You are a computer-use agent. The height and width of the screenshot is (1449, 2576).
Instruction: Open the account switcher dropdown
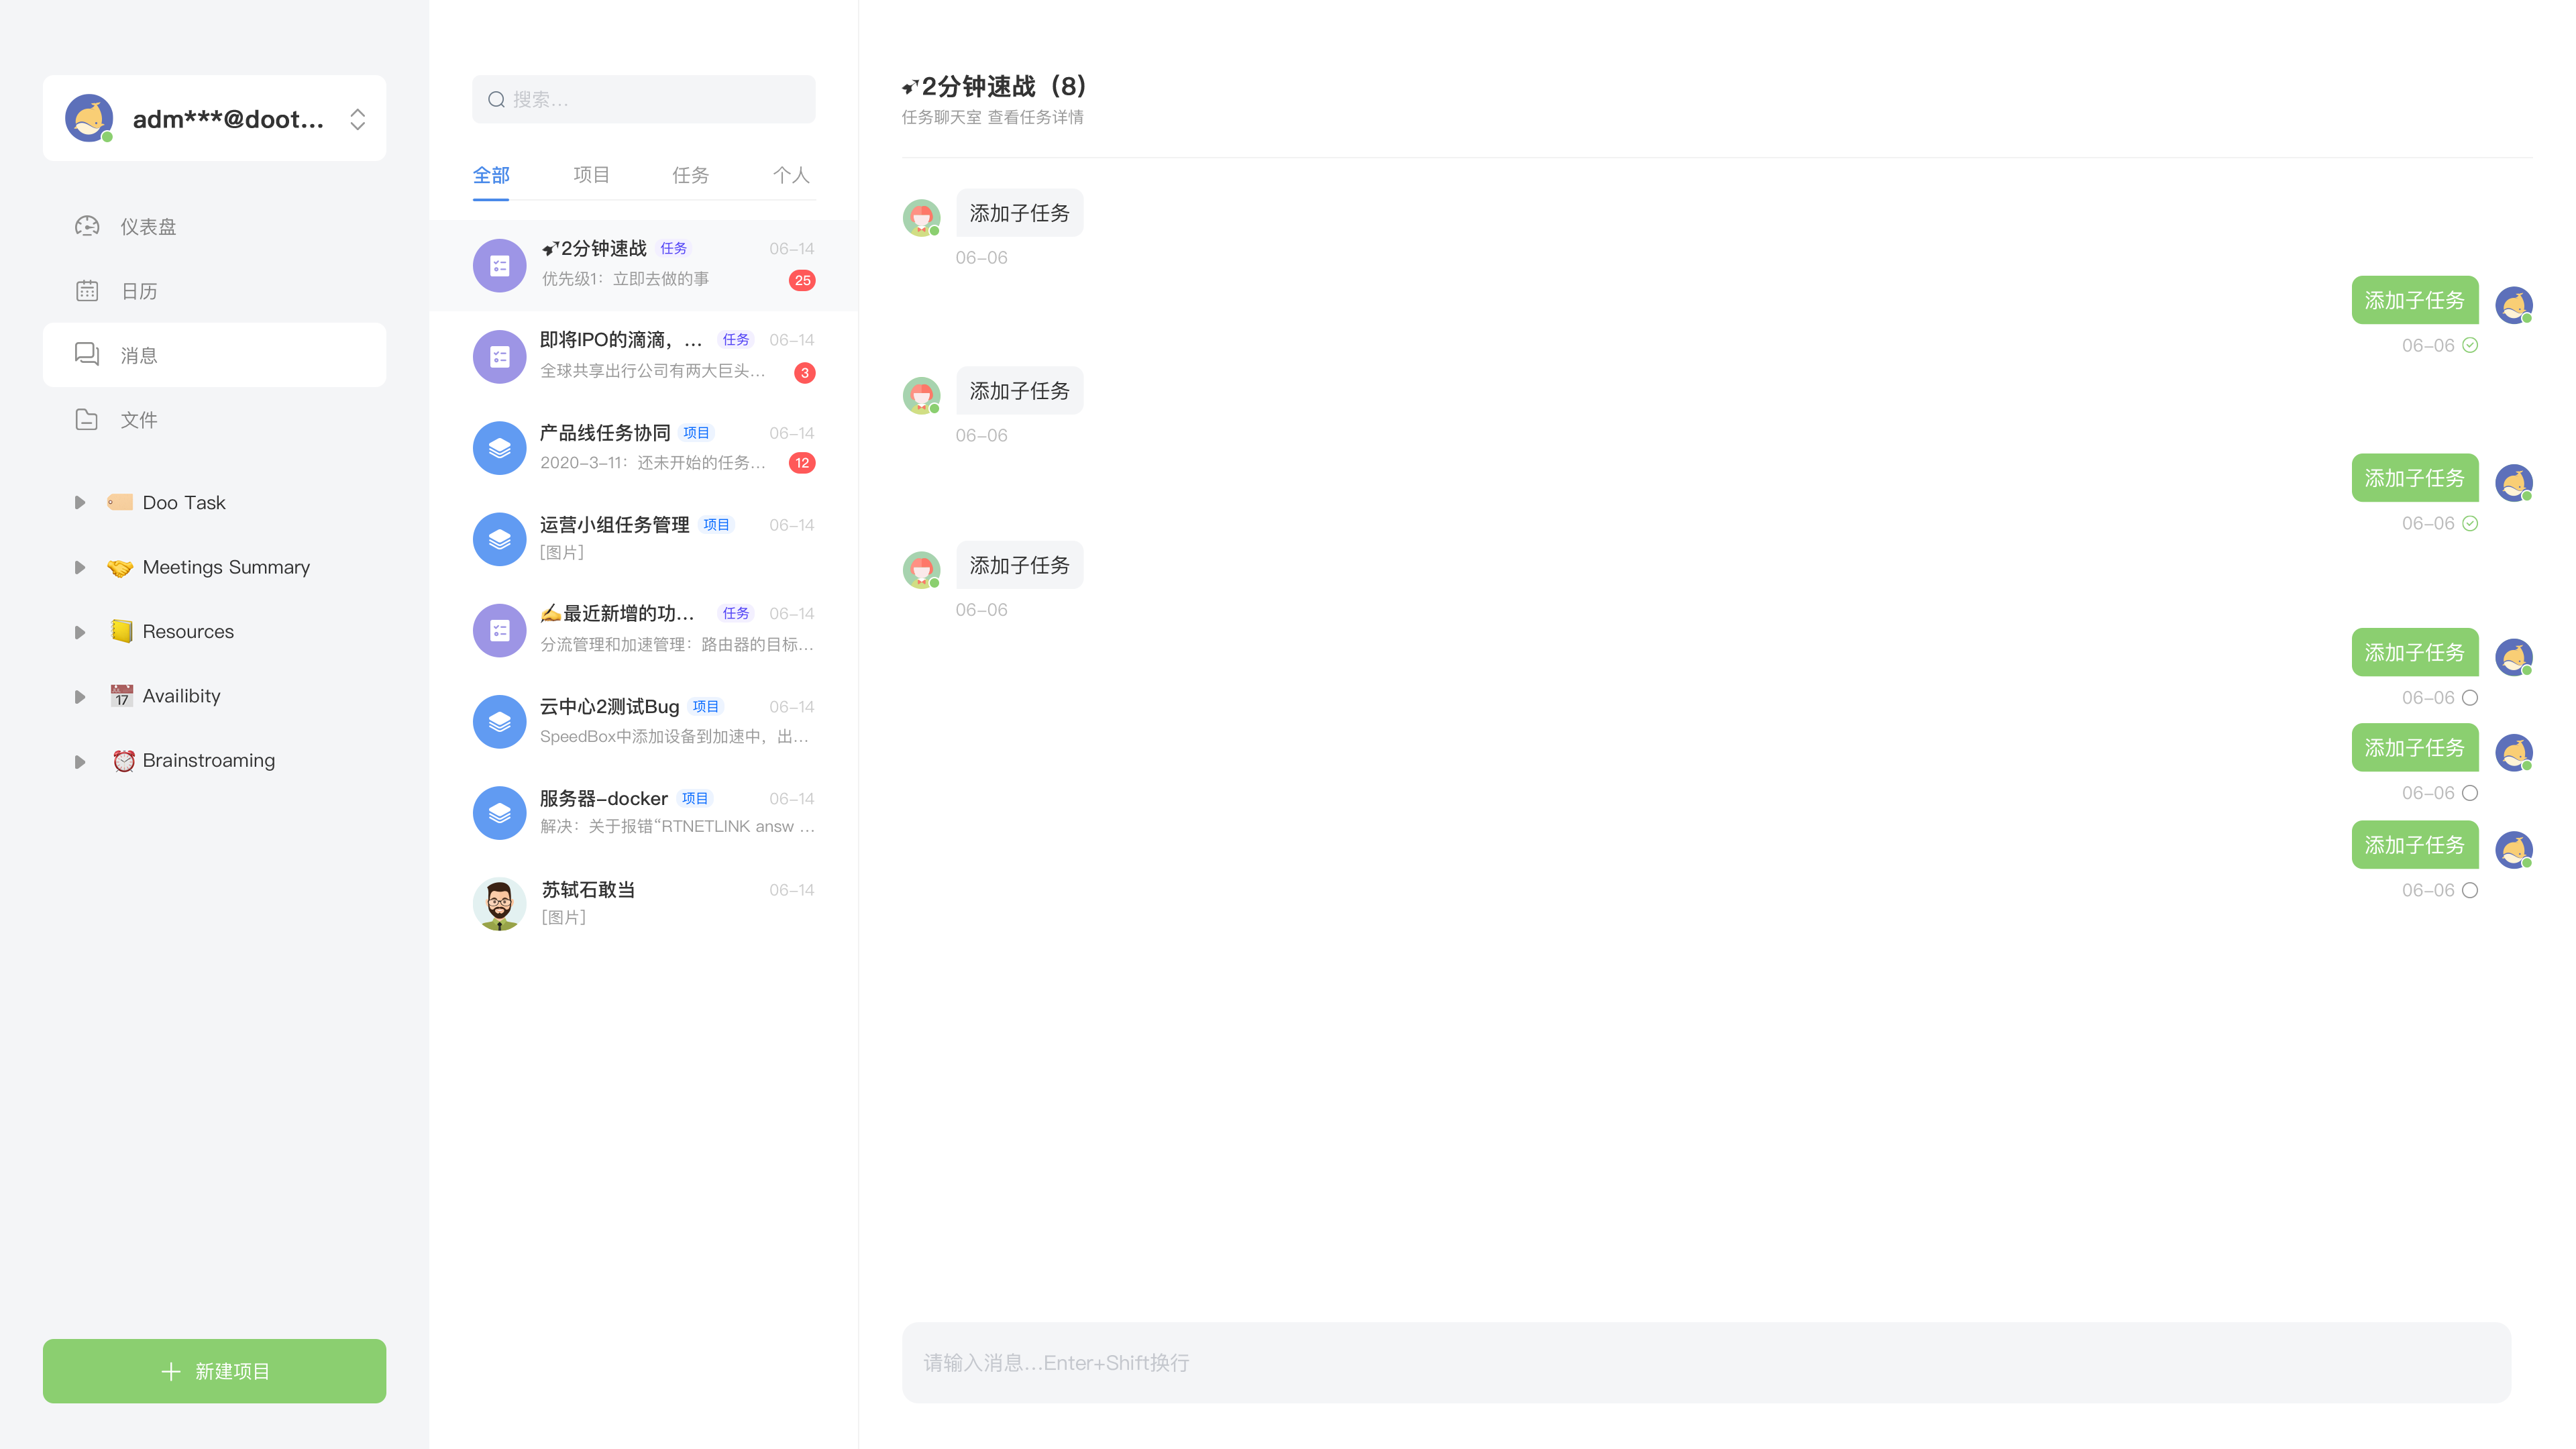click(x=357, y=119)
